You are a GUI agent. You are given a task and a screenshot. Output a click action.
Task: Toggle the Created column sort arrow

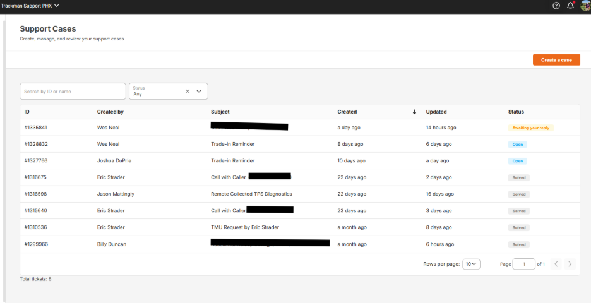click(x=414, y=112)
